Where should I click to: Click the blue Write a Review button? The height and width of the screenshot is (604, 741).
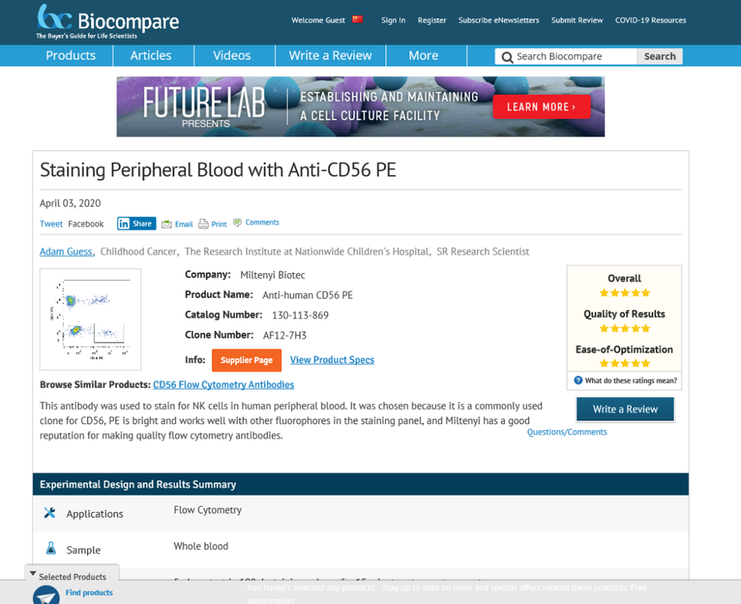(625, 408)
